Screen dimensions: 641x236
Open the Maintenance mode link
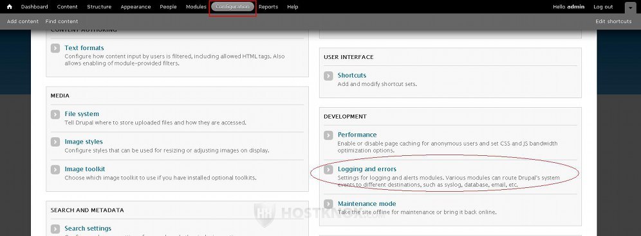point(367,203)
